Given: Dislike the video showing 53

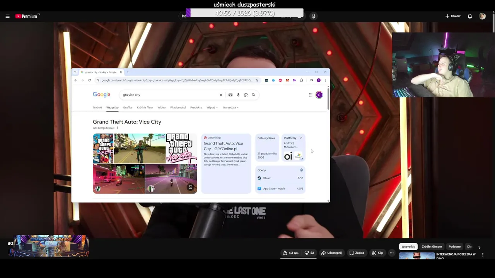Looking at the screenshot, I should click(x=309, y=253).
